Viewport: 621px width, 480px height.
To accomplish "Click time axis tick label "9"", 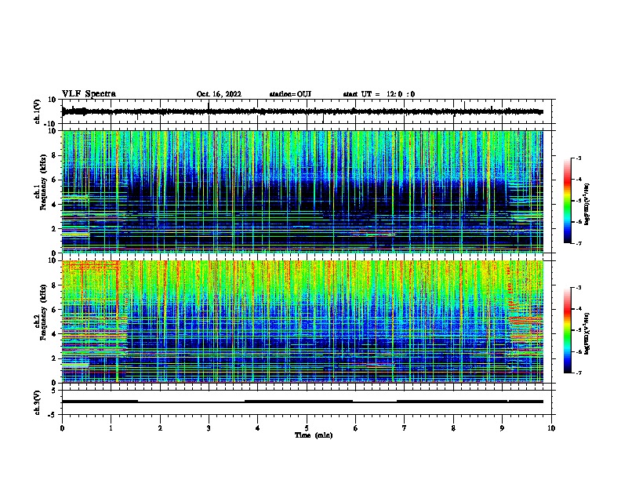I will (502, 428).
